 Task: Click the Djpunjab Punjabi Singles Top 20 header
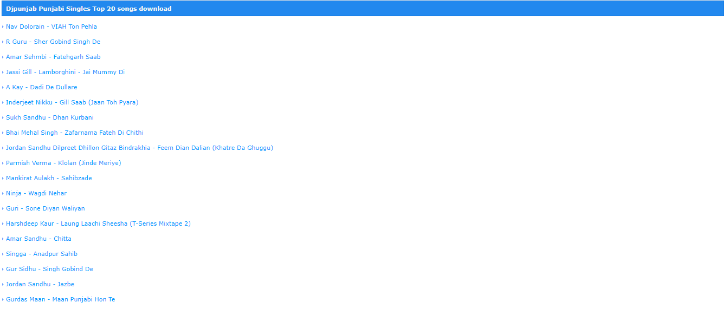(x=363, y=9)
